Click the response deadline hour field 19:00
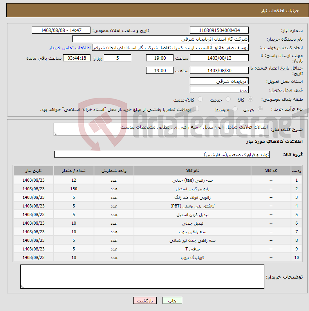This screenshot has height=311, width=309. [160, 58]
